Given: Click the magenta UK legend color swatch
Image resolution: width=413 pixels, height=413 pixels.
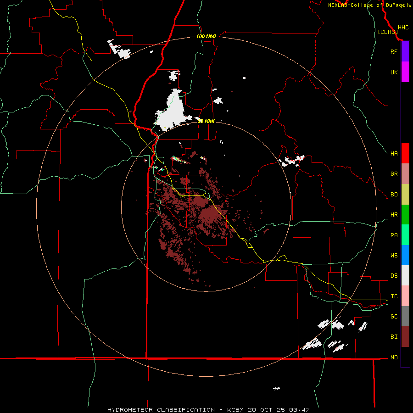Looking at the screenshot, I should click(x=405, y=72).
